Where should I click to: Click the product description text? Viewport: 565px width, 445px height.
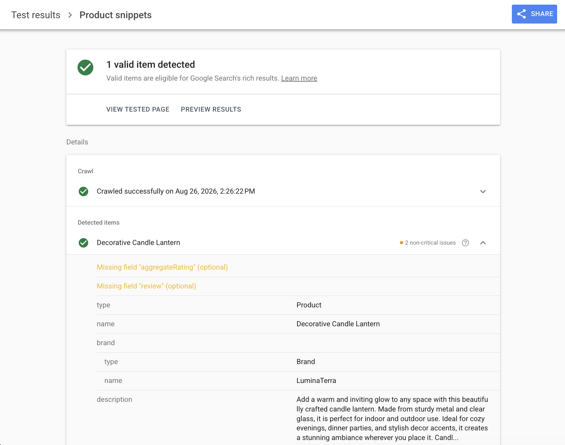[x=392, y=419]
